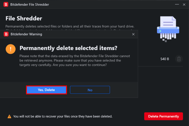Image resolution: width=189 pixels, height=126 pixels.
Task: Click the File Shredder heading
Action: (24, 19)
